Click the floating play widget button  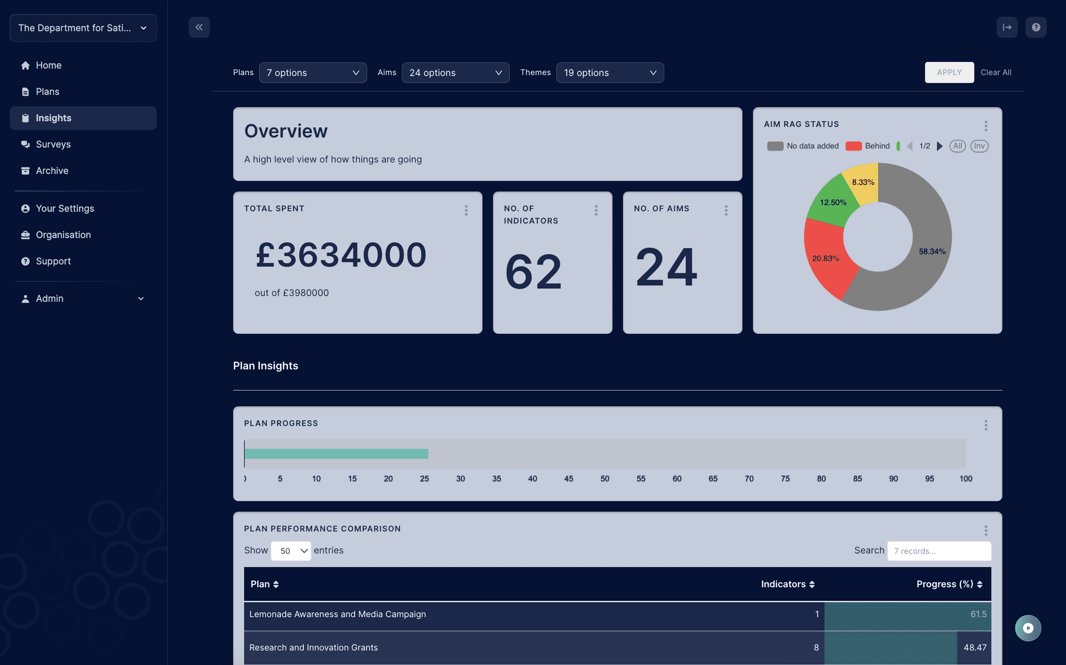click(x=1027, y=628)
